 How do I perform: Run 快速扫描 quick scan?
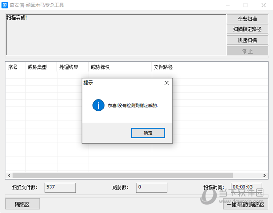(248, 40)
